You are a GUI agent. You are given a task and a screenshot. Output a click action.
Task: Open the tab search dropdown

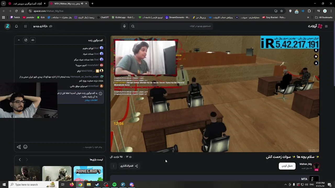point(4,4)
